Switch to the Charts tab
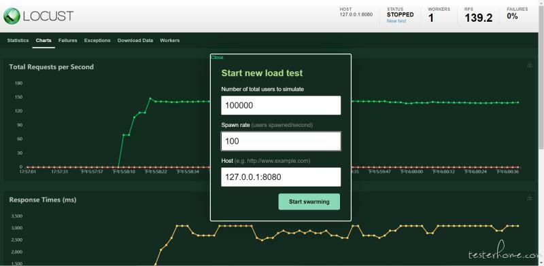This screenshot has height=266, width=544. (44, 41)
